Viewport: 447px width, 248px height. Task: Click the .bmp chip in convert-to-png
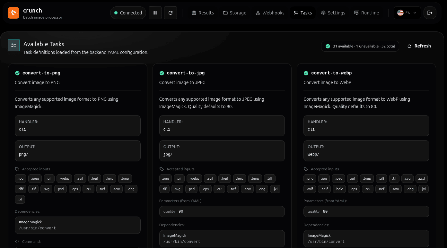[125, 179]
